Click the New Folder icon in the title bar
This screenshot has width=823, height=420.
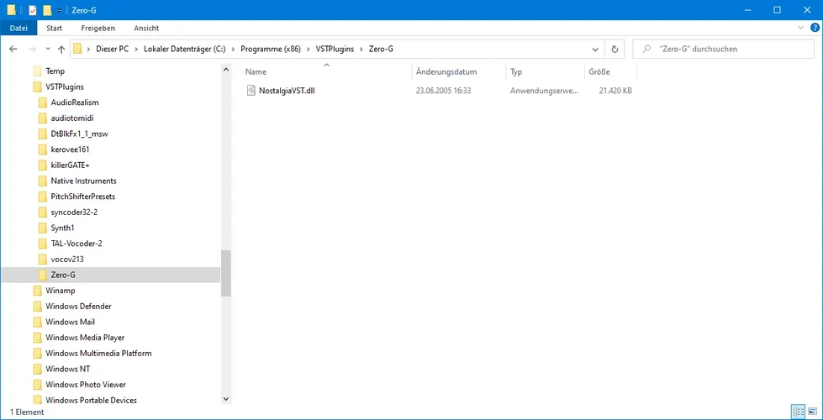point(48,10)
